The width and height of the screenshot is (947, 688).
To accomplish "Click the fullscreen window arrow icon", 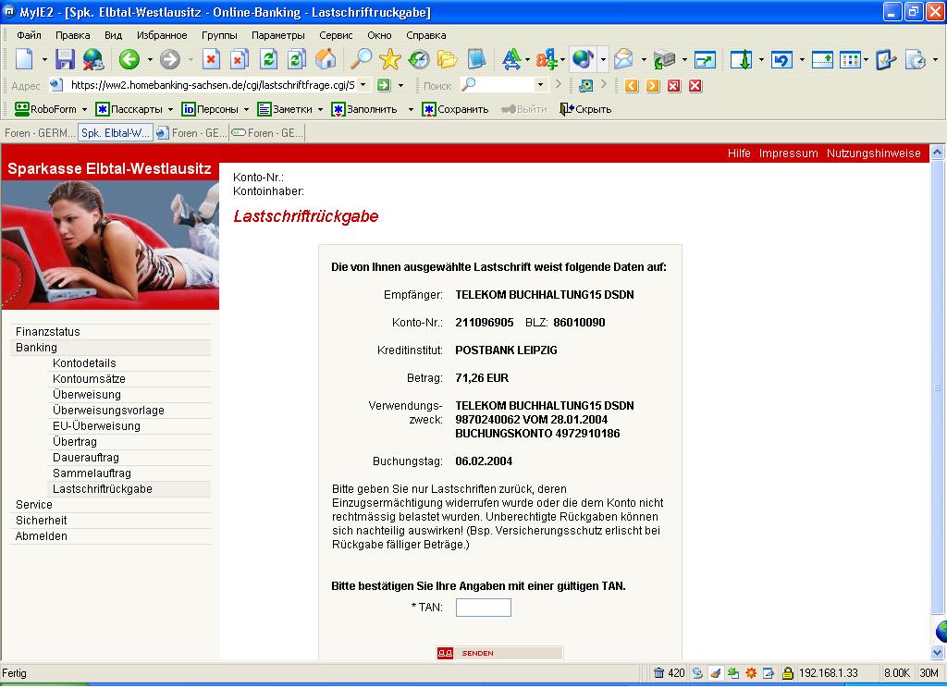I will click(x=705, y=59).
